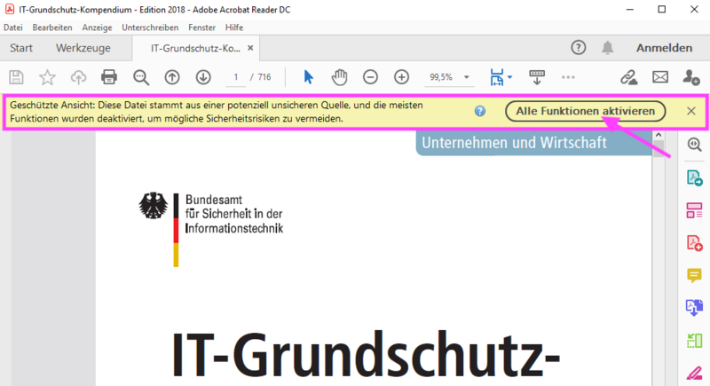
Task: Click the add person share icon
Action: point(691,77)
